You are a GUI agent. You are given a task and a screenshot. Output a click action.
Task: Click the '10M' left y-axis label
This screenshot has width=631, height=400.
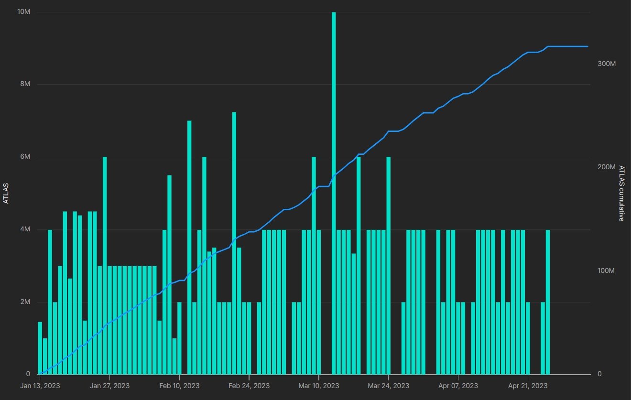23,12
